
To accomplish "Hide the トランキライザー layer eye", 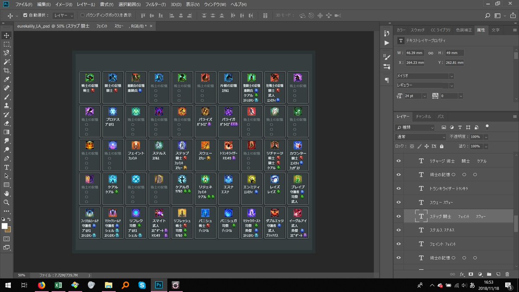I will click(398, 189).
